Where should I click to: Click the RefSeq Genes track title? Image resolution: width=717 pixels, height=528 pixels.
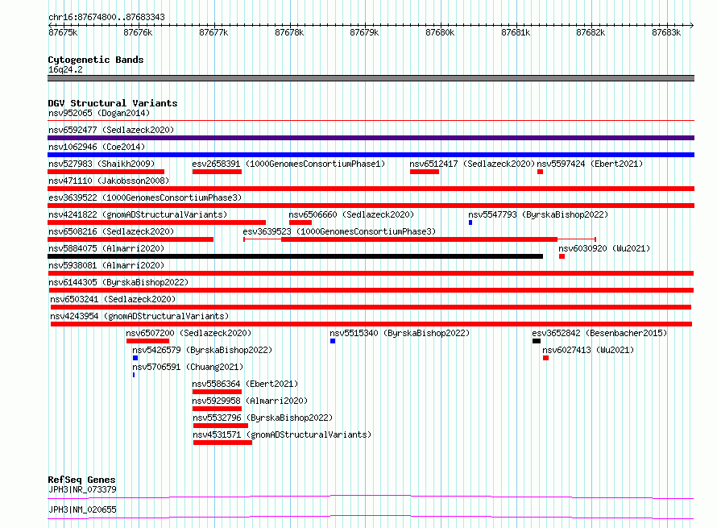tap(81, 480)
